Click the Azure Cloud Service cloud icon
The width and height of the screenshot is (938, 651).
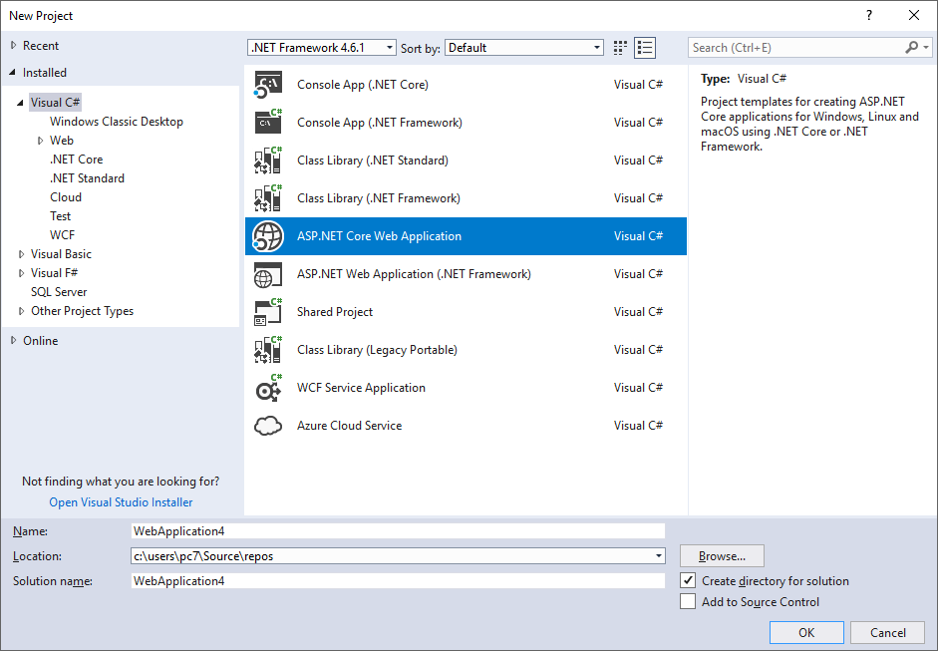(x=267, y=426)
